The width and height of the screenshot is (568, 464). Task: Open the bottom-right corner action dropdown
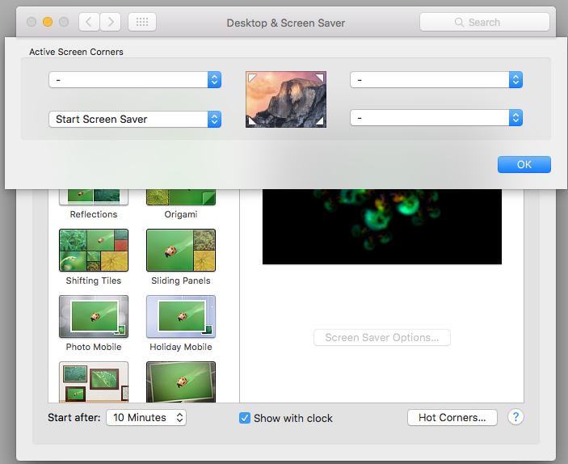(x=436, y=118)
